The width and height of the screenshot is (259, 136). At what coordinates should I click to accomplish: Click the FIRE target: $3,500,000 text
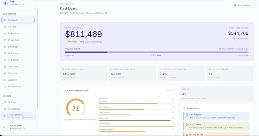point(91,42)
